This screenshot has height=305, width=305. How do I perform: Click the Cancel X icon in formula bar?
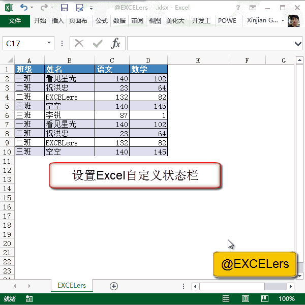pyautogui.click(x=79, y=44)
